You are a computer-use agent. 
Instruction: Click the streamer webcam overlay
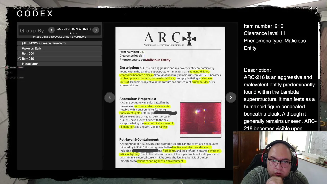tap(280, 158)
